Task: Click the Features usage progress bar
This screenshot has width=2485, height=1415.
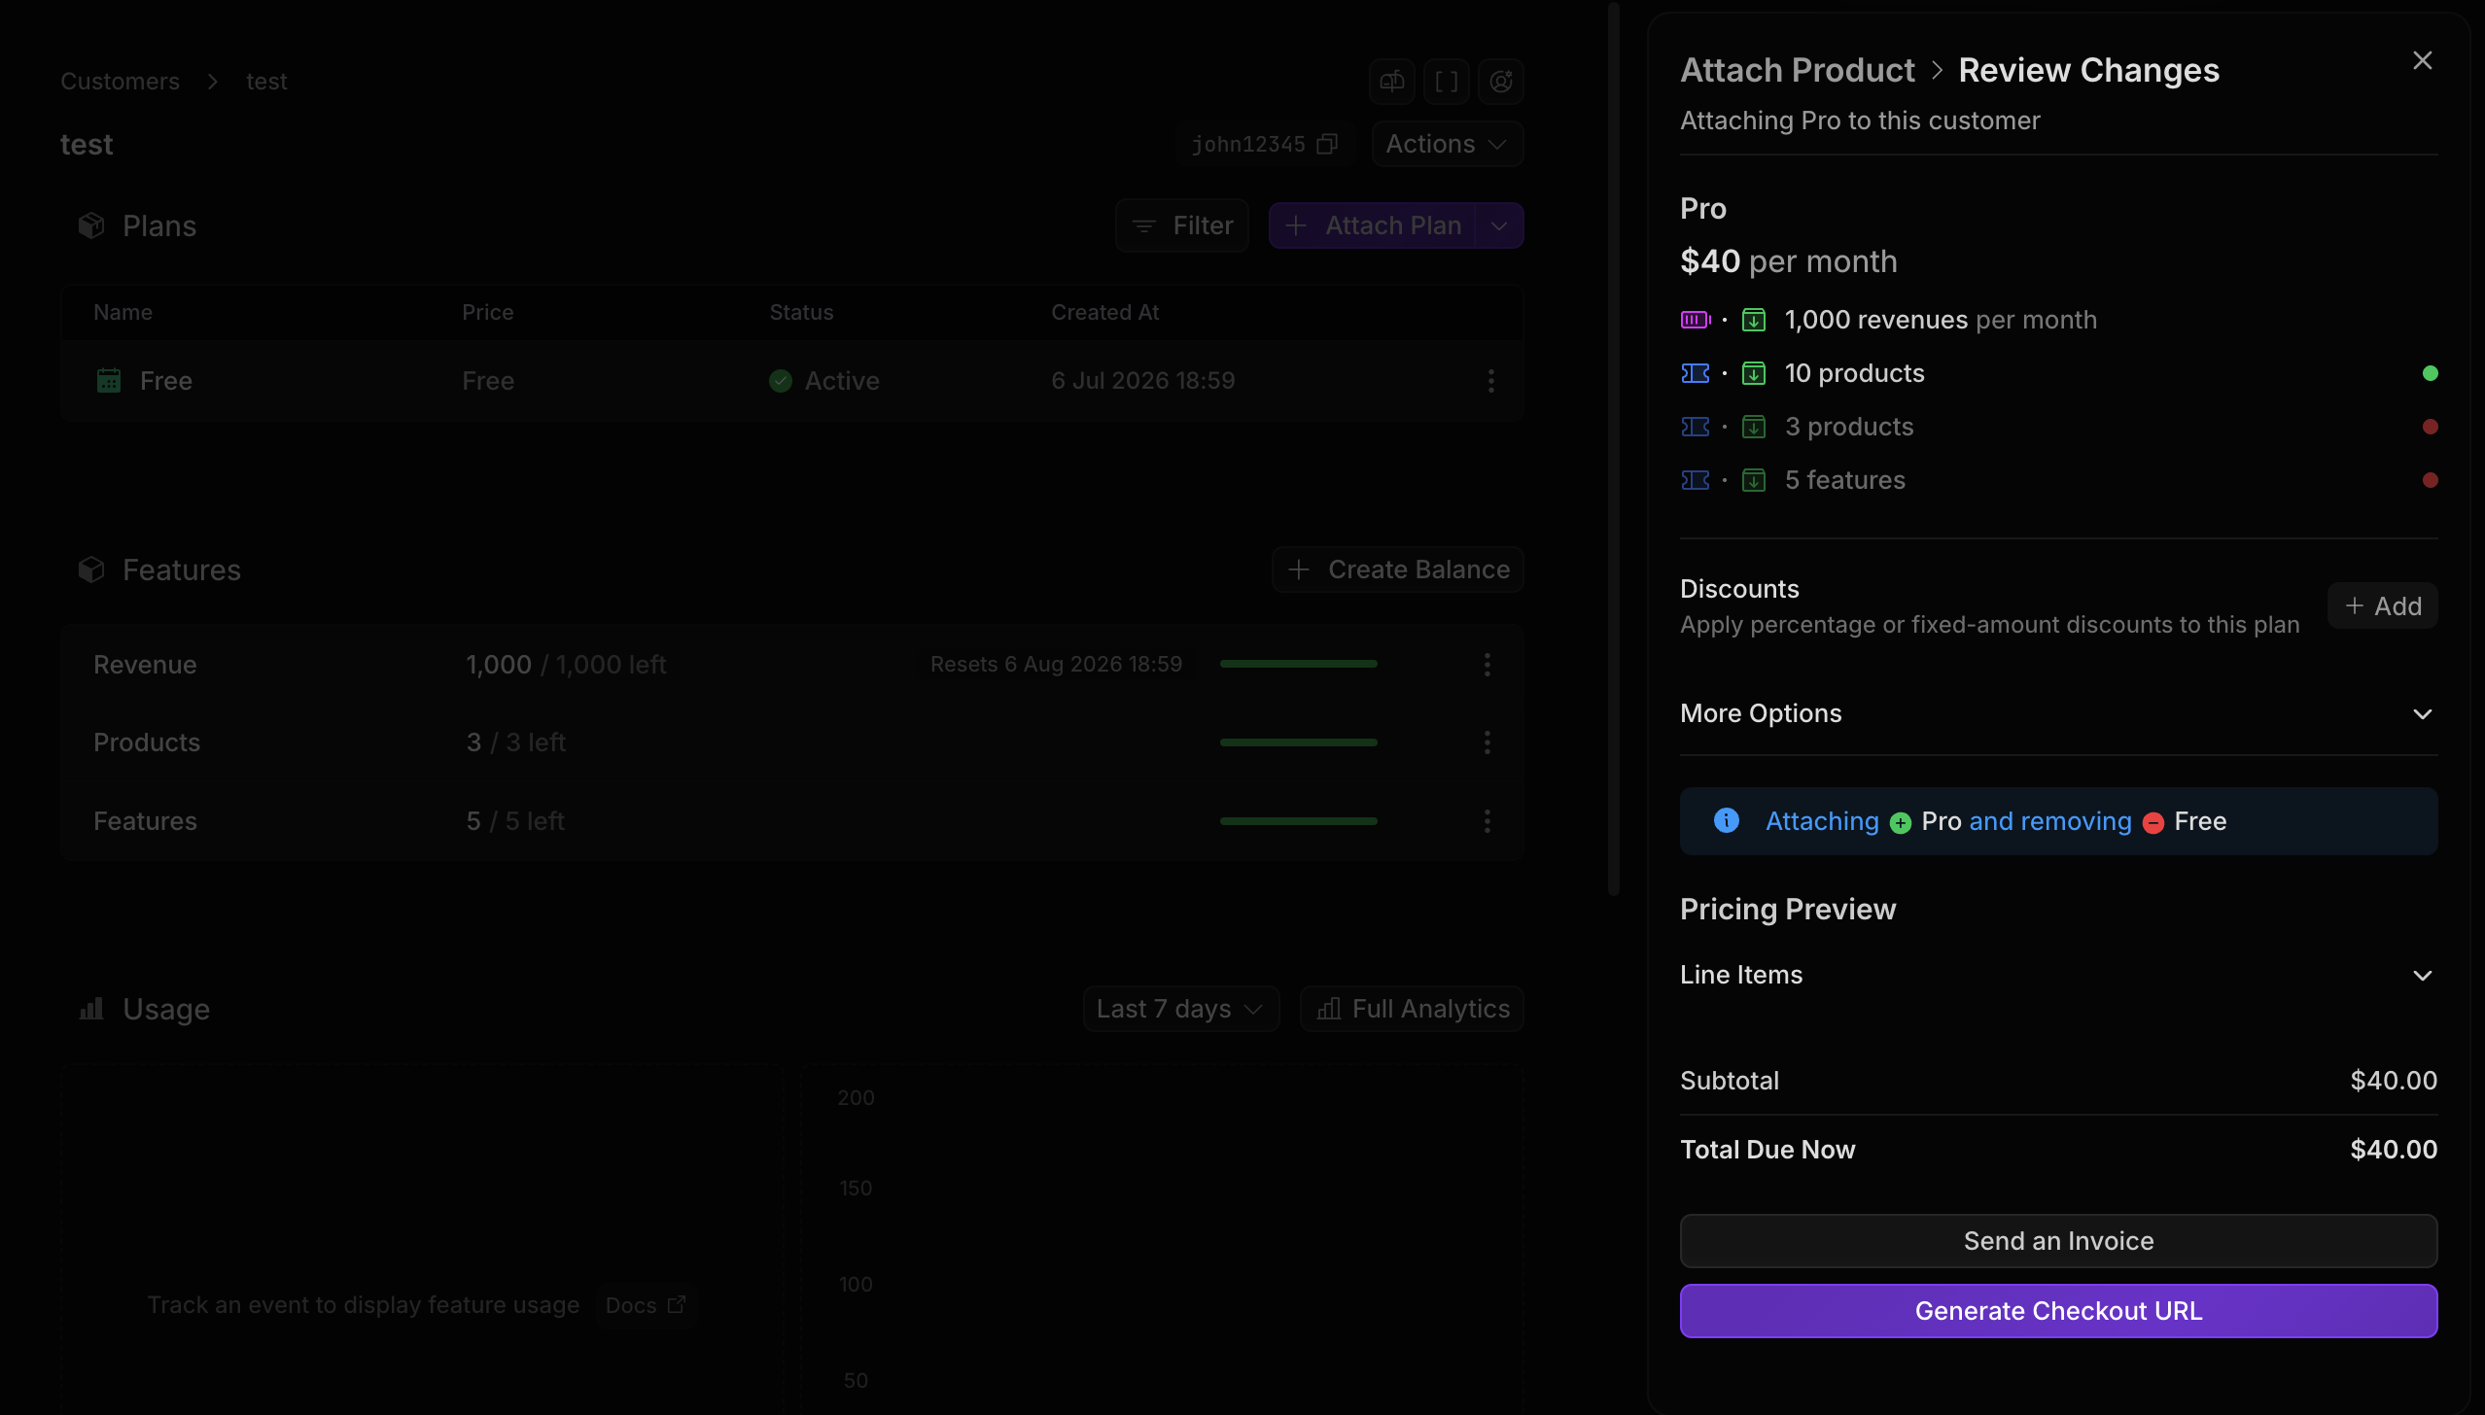Action: [1299, 821]
